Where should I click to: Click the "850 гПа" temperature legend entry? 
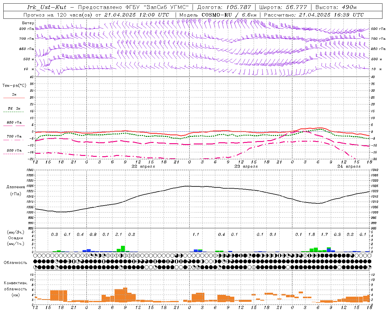click(14, 123)
